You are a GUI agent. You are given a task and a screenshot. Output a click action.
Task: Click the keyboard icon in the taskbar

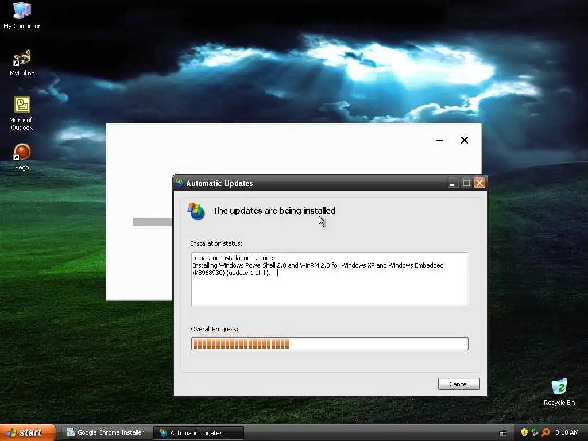click(x=503, y=433)
